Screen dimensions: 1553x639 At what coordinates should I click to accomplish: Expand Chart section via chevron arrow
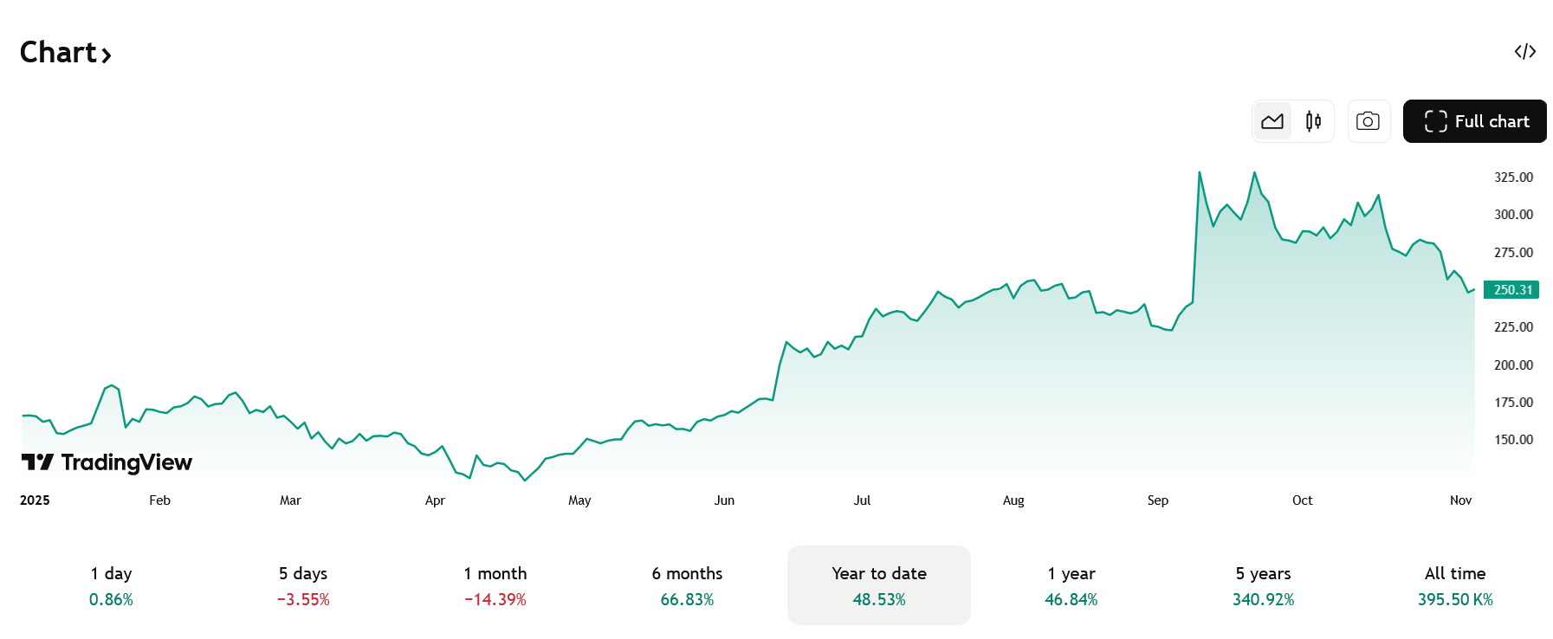(x=106, y=56)
